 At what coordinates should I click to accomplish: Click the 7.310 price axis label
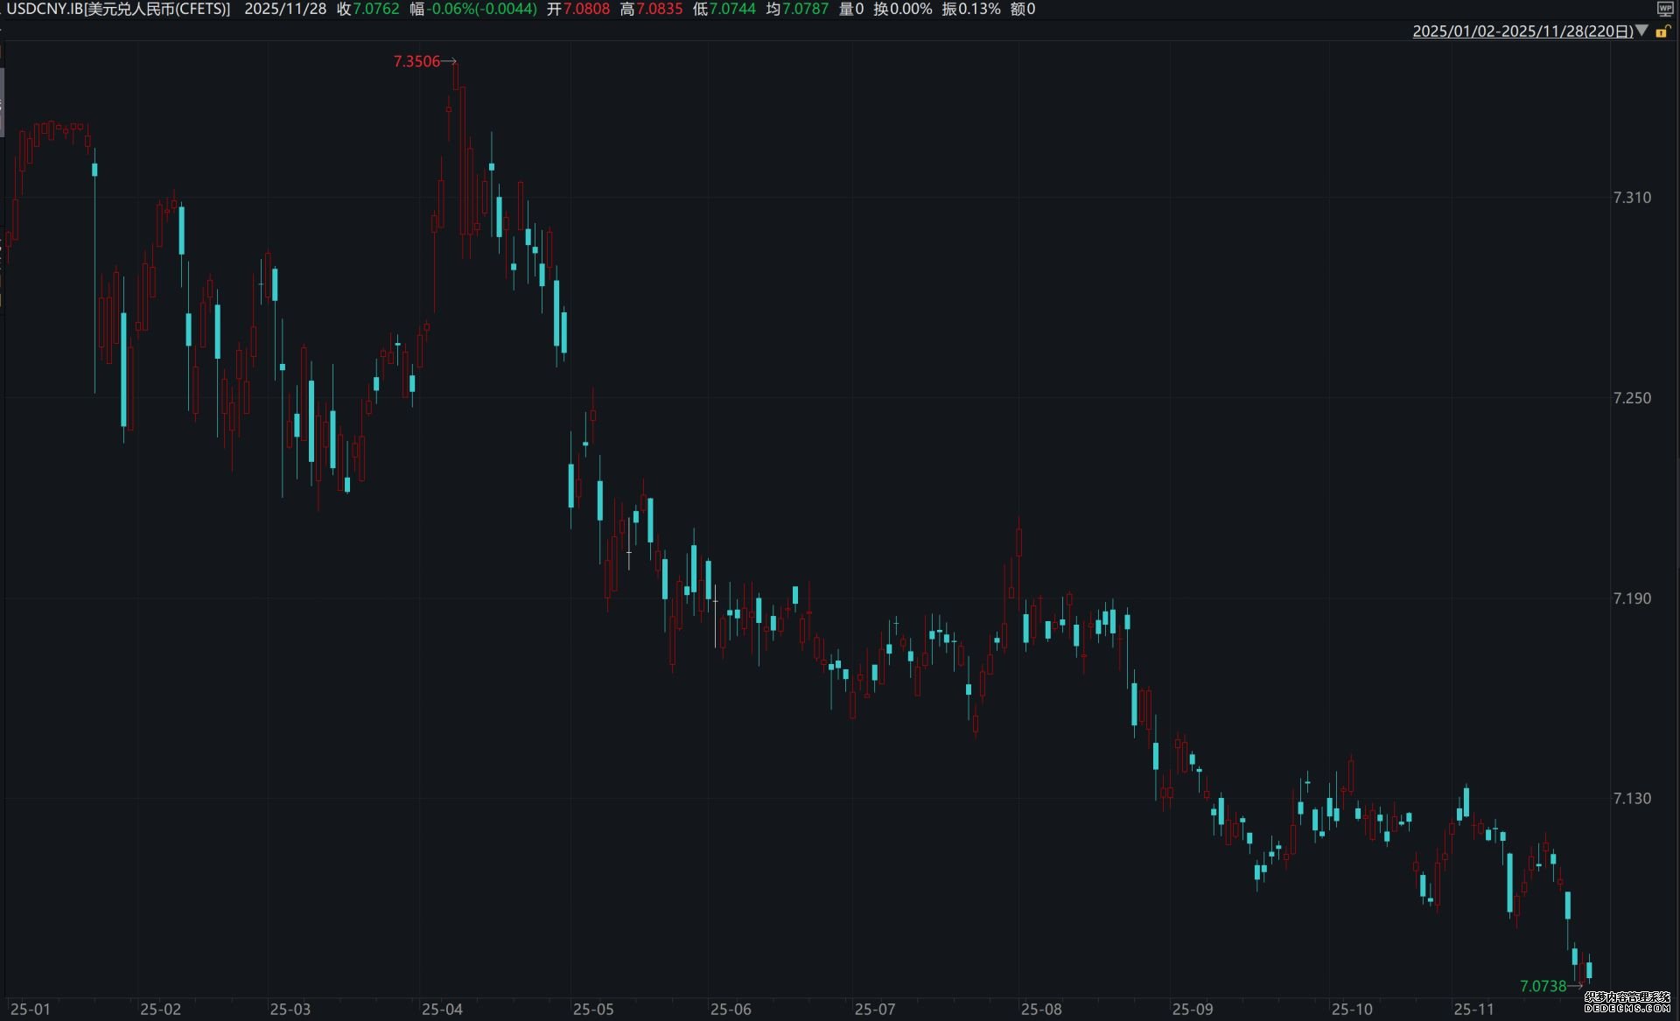pos(1632,198)
